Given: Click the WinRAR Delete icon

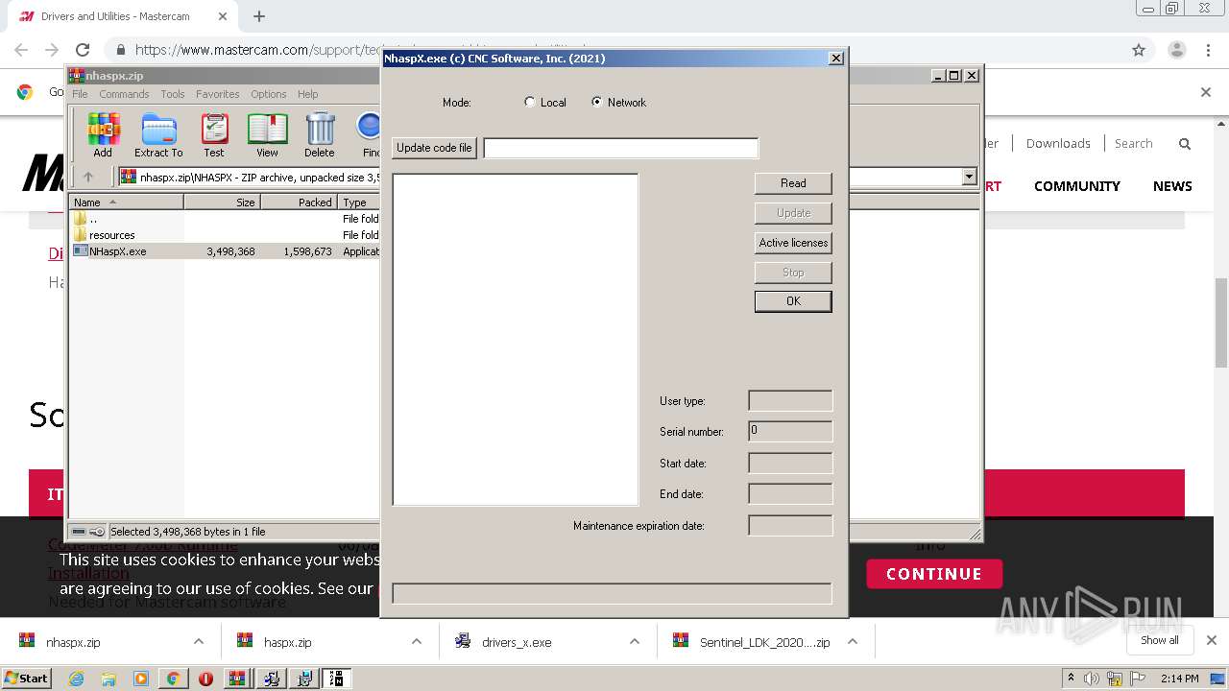Looking at the screenshot, I should (x=320, y=134).
